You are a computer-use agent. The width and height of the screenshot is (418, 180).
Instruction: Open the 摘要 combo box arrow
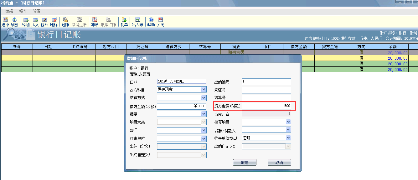point(204,114)
